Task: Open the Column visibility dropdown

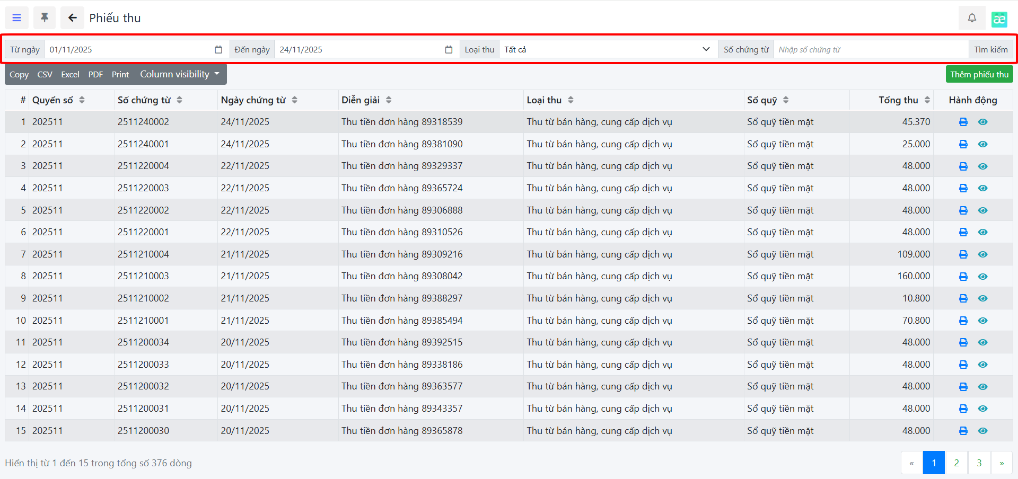Action: [x=179, y=75]
